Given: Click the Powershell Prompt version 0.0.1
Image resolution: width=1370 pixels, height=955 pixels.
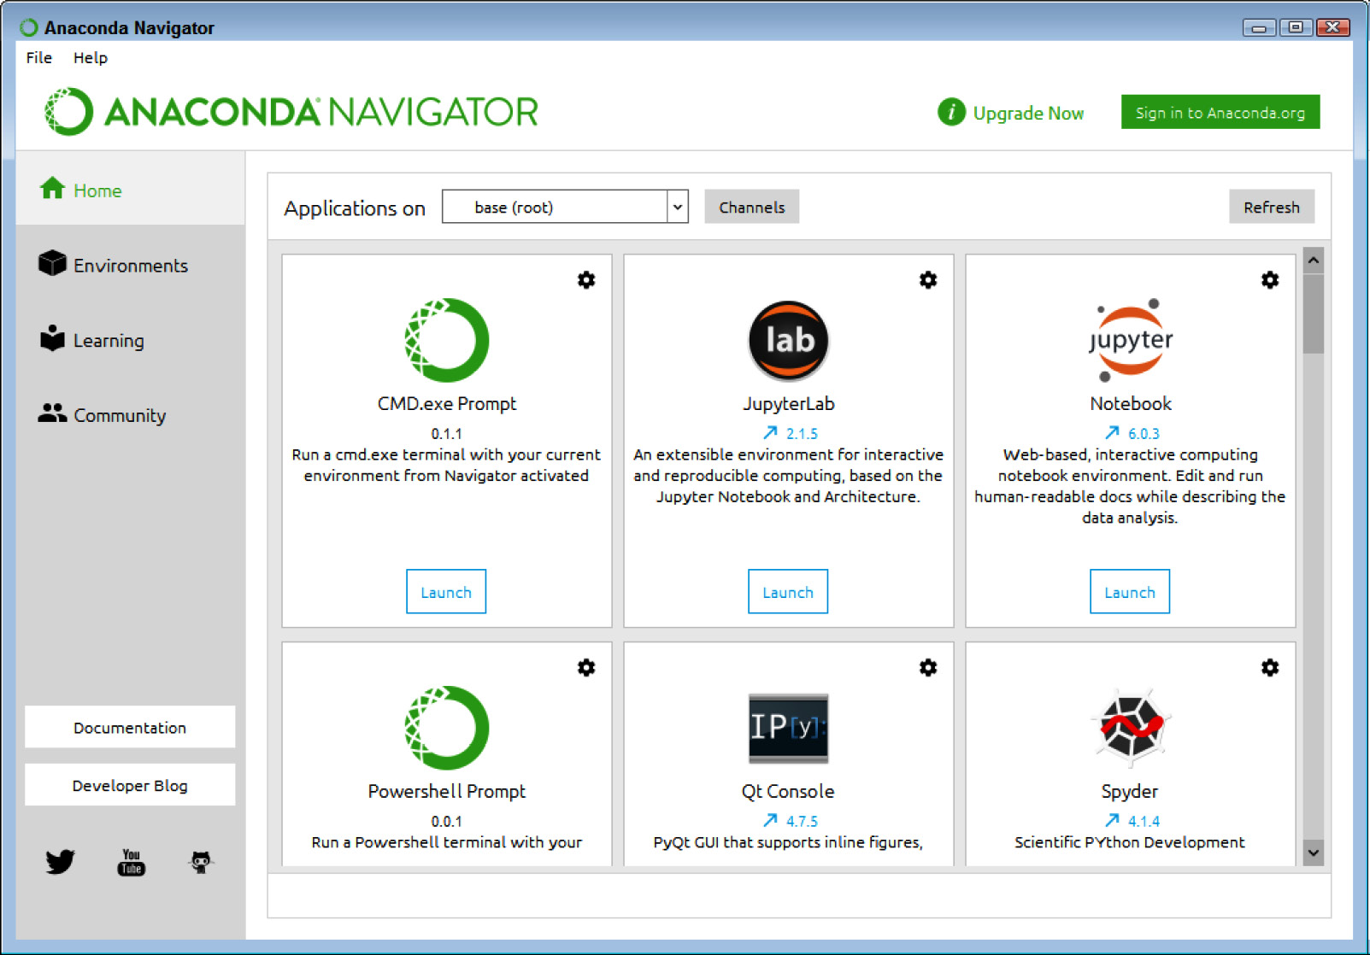Looking at the screenshot, I should coord(446,821).
